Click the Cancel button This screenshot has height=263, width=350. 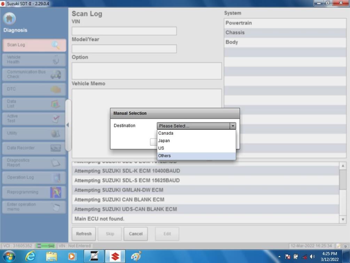[136, 234]
